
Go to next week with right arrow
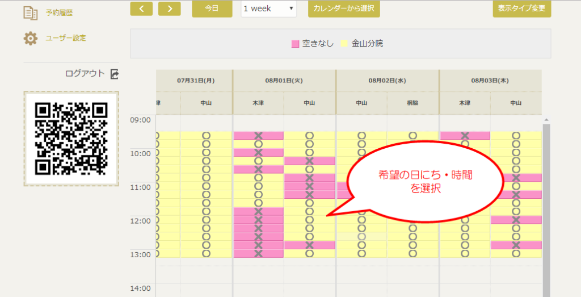click(170, 9)
